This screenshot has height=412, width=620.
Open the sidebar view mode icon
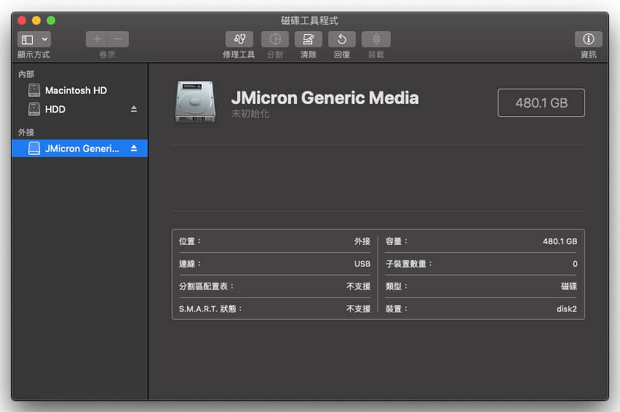(27, 40)
